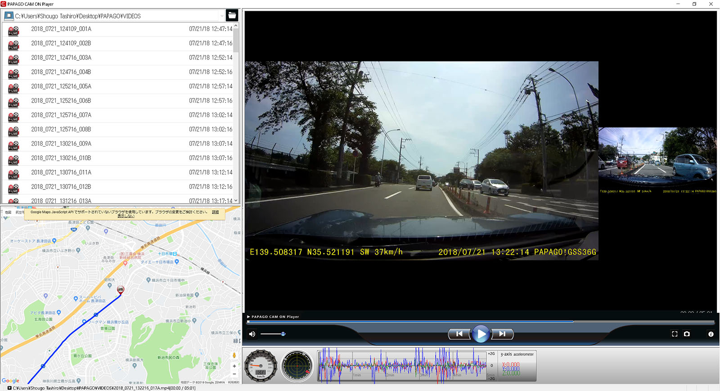
Task: Click P-LIVE icon of file 006B
Action: click(13, 103)
